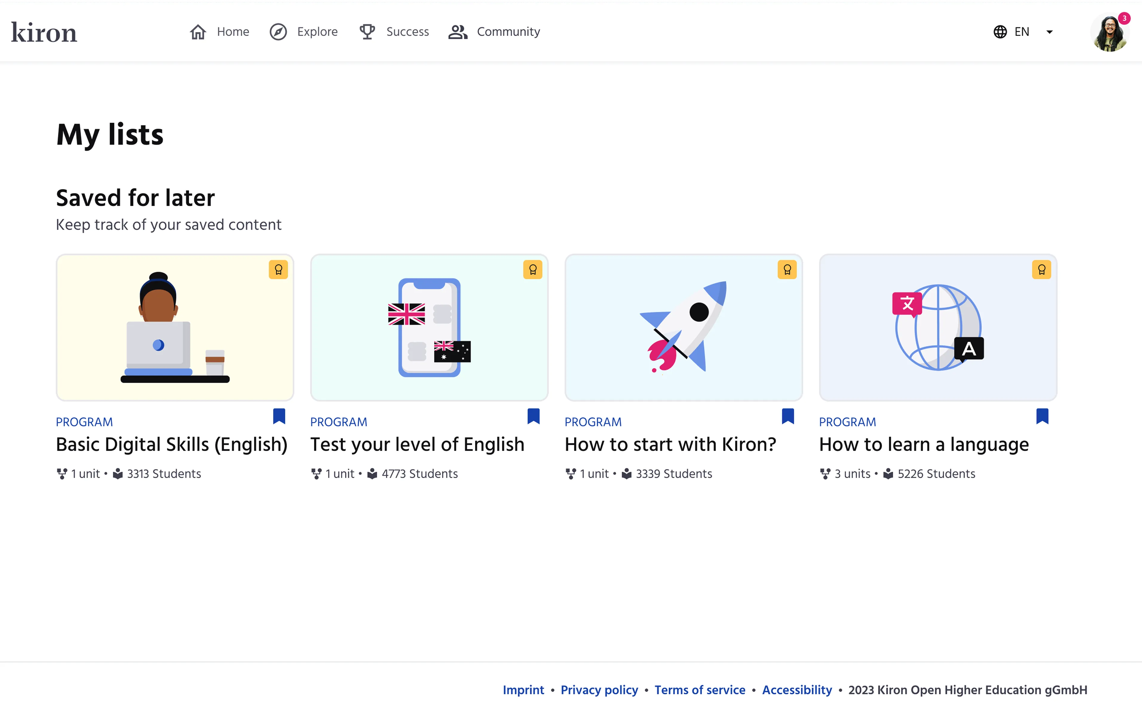Click certificate badge on Basic Digital Skills card
This screenshot has height=718, width=1142.
pyautogui.click(x=278, y=269)
